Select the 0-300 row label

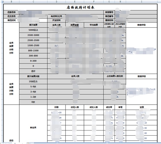33,61
